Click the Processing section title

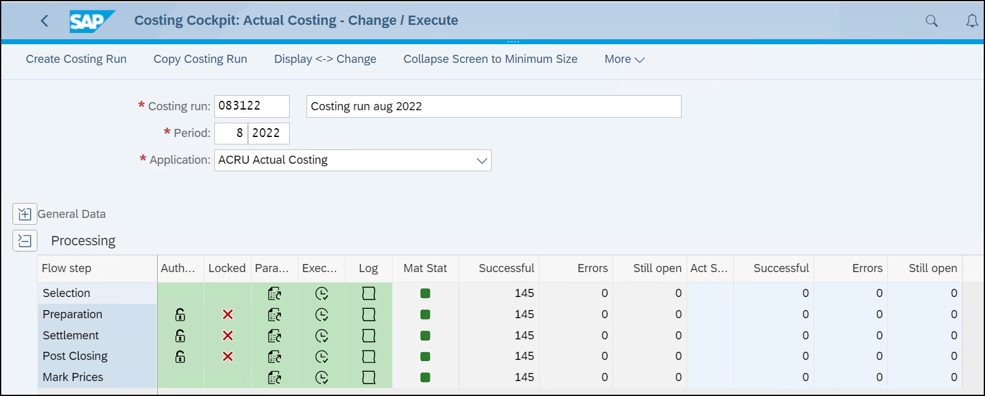point(83,241)
